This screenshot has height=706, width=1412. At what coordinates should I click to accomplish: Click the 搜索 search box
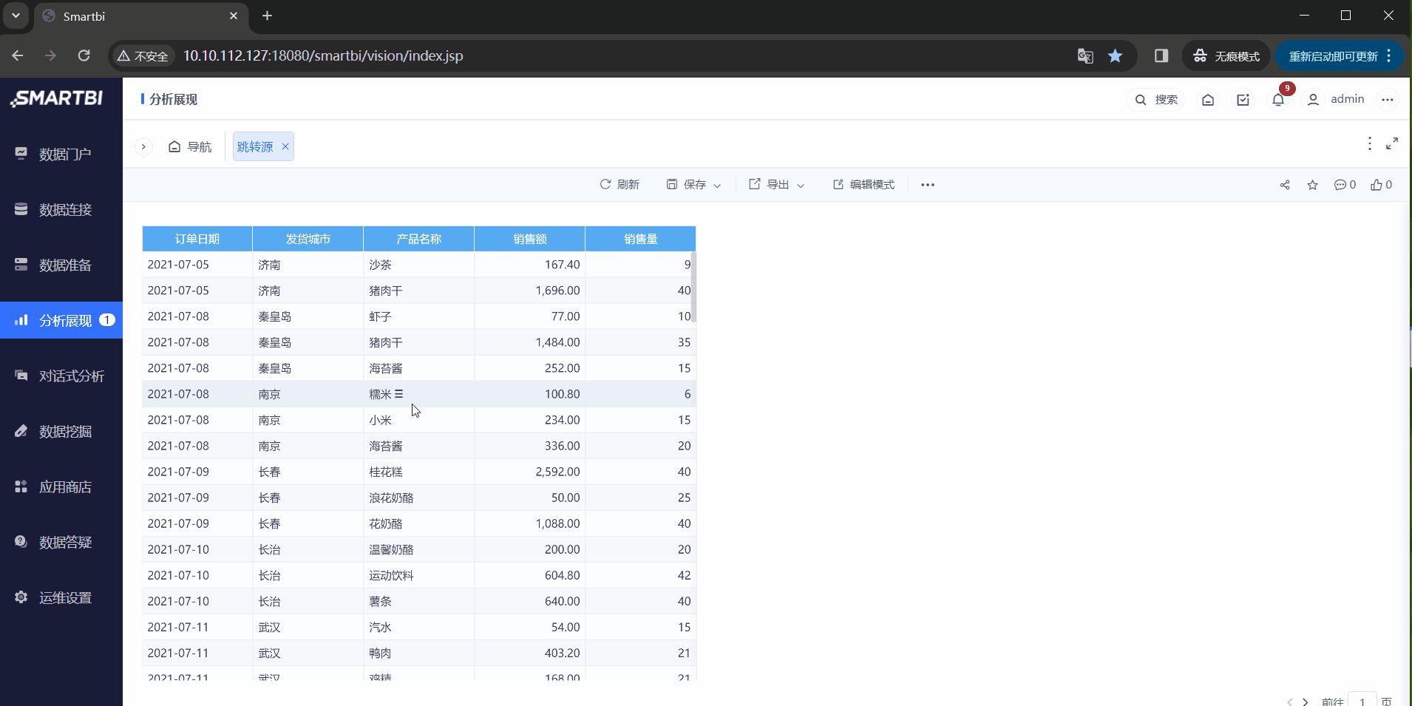[x=1158, y=99]
